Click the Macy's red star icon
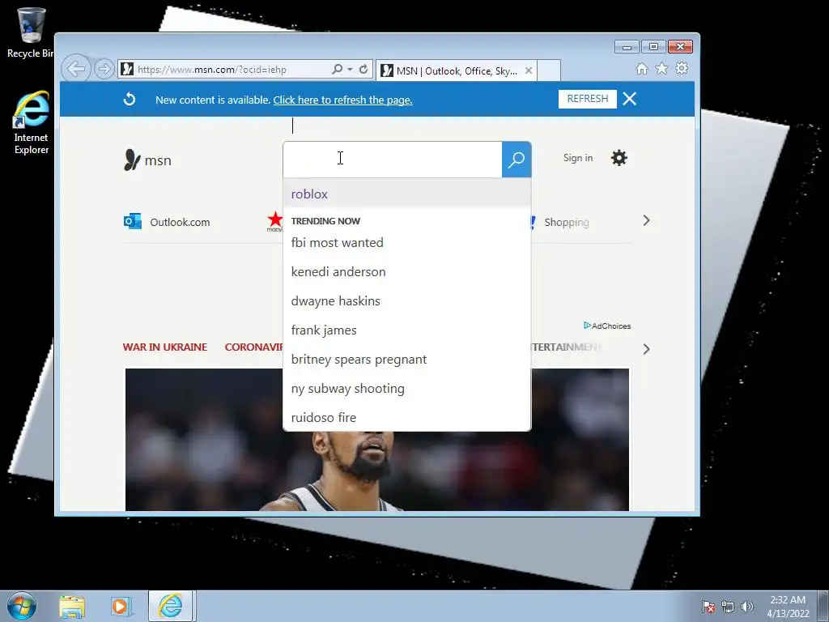This screenshot has width=829, height=622. [275, 220]
